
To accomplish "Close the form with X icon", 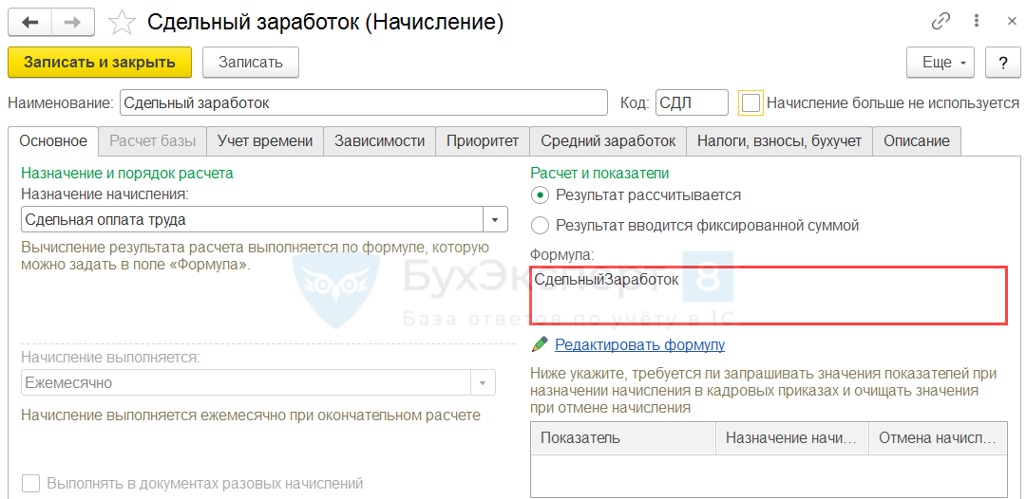I will tap(1007, 21).
